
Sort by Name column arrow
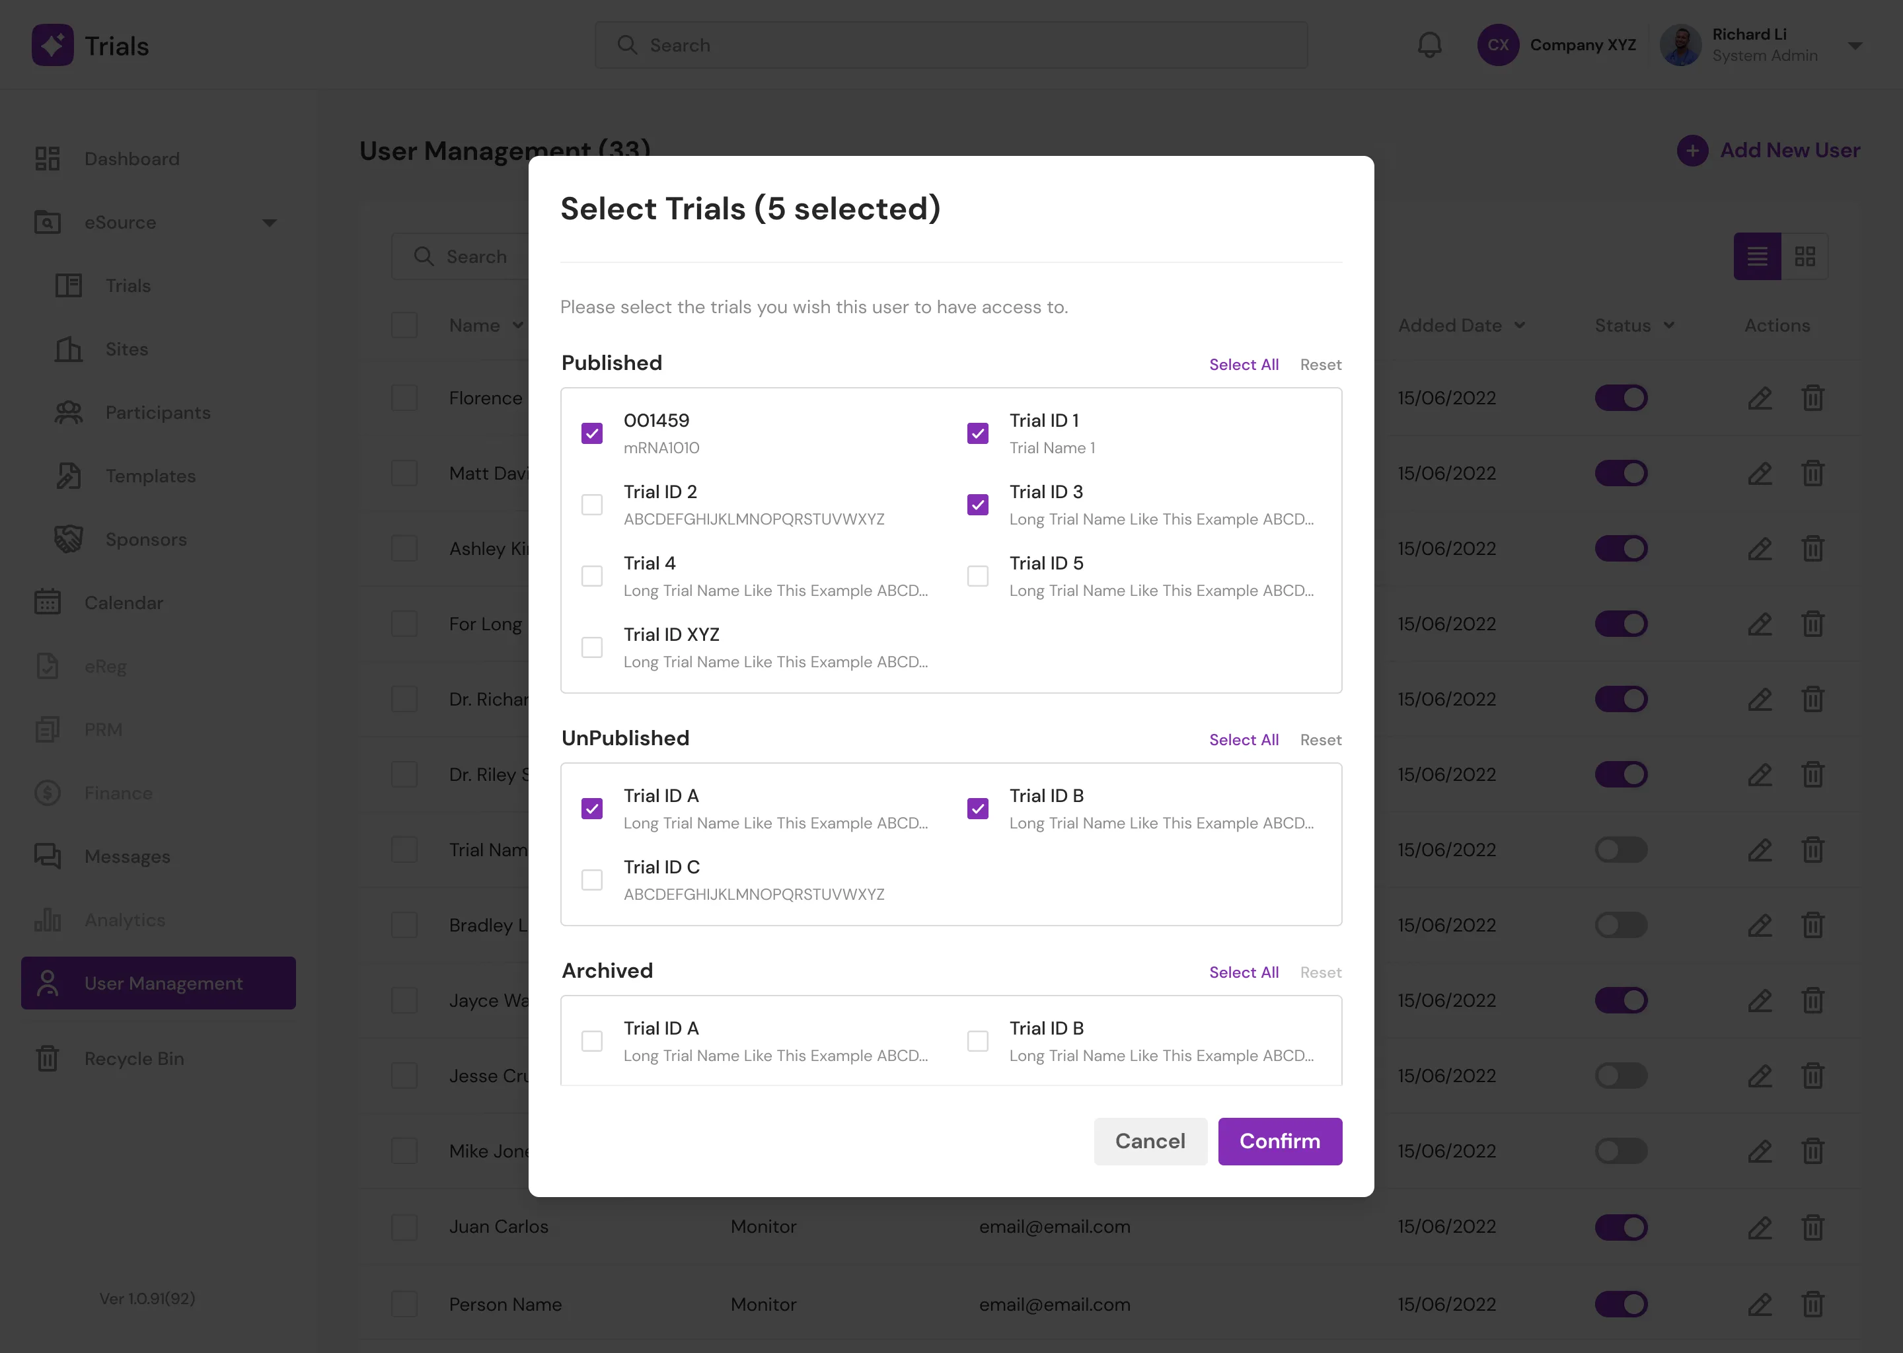(518, 326)
